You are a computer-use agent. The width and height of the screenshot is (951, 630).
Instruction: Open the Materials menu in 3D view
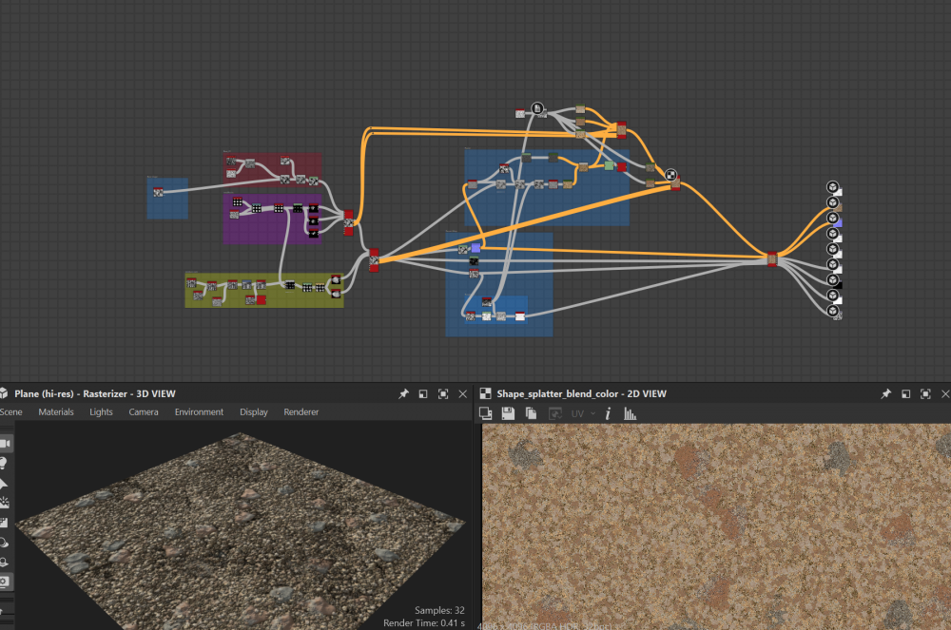tap(55, 412)
